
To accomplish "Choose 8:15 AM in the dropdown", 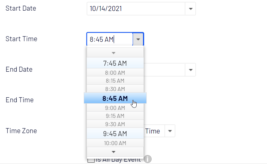I will [115, 81].
